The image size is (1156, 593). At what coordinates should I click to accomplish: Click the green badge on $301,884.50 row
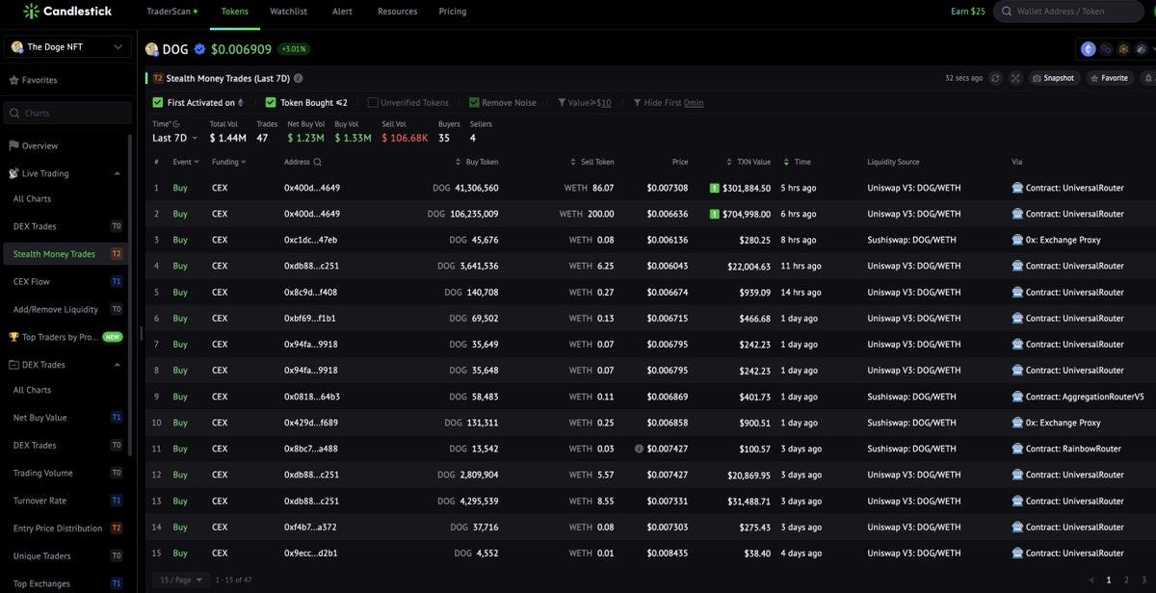click(x=714, y=188)
